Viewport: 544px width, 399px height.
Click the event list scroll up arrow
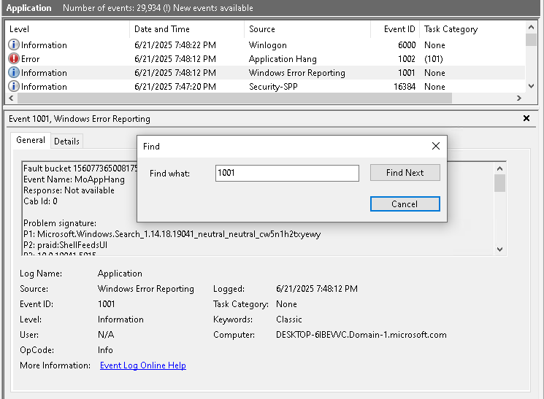tap(531, 27)
